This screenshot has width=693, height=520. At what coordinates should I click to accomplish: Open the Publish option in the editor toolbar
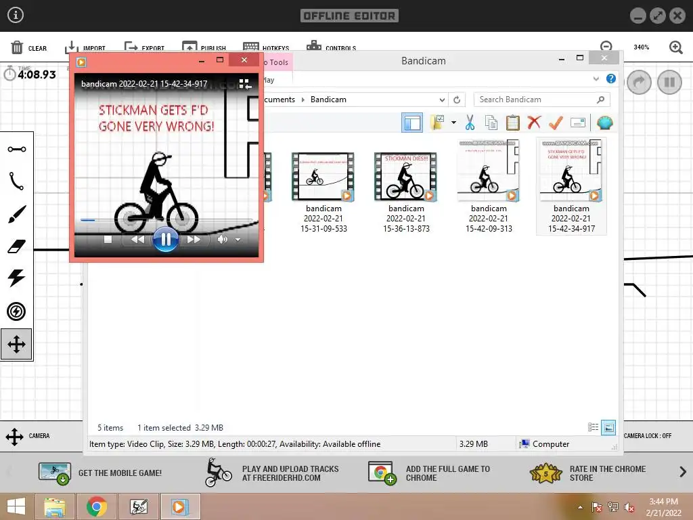point(204,48)
